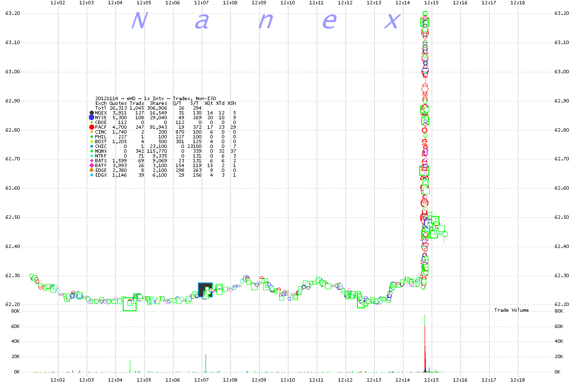Click the black NQEX legend circle
The width and height of the screenshot is (575, 383).
click(x=91, y=113)
